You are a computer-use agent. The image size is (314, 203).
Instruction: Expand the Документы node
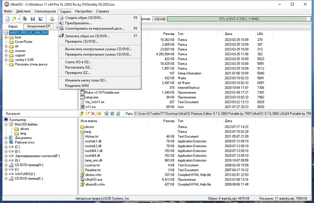click(x=6, y=138)
